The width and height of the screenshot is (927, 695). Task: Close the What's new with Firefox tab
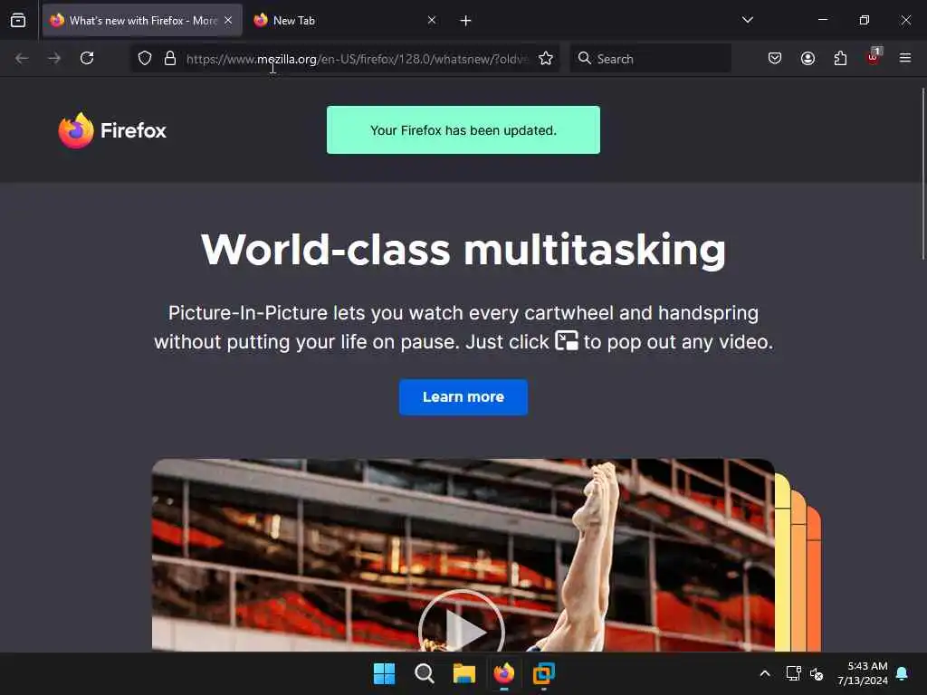tap(228, 20)
